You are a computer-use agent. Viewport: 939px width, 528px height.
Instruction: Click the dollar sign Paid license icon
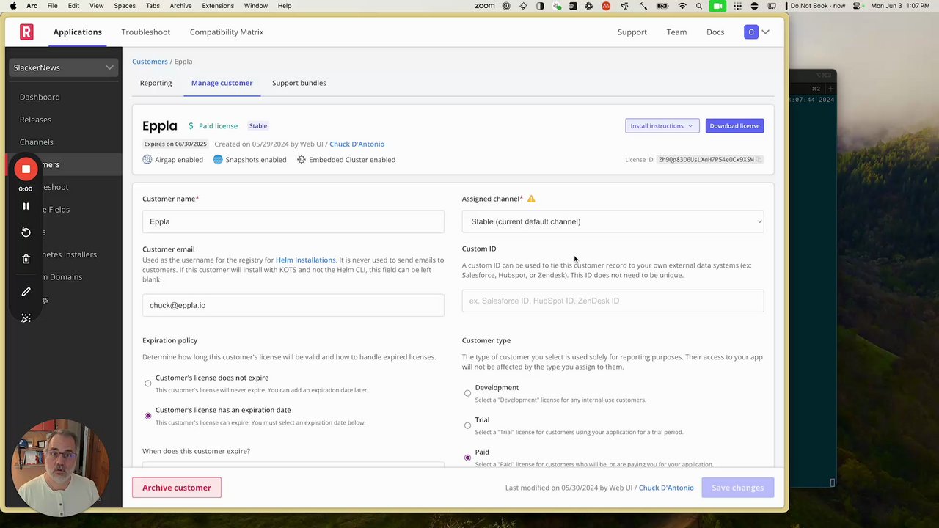tap(191, 126)
